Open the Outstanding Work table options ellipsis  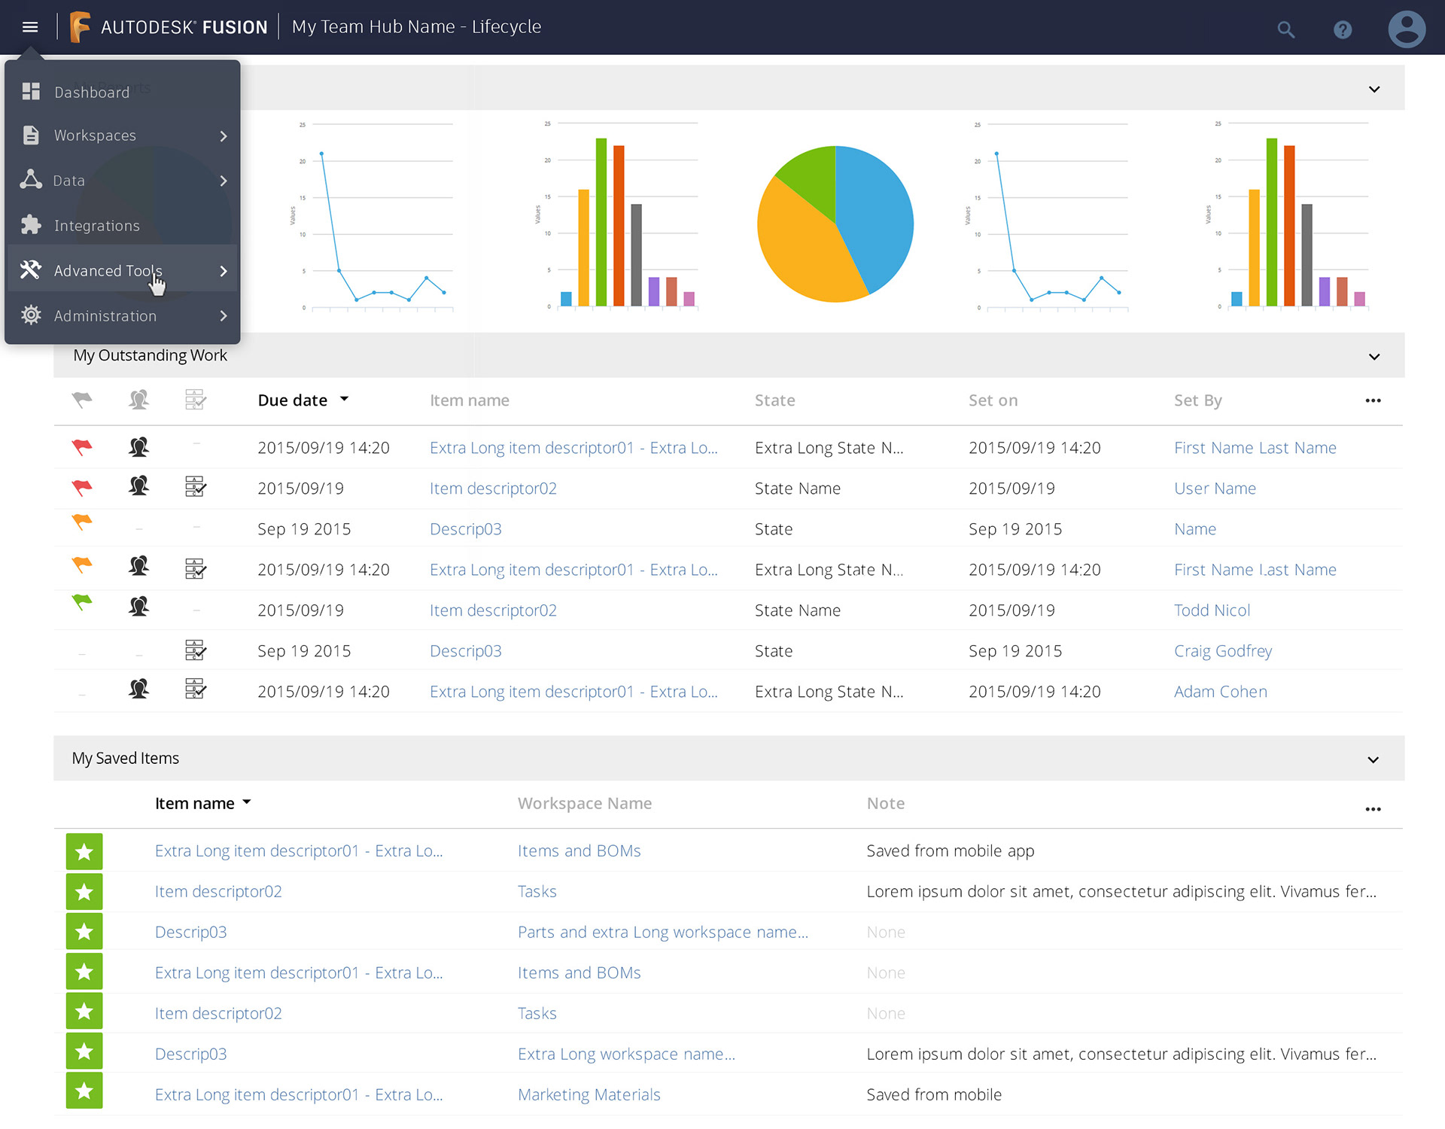coord(1373,400)
